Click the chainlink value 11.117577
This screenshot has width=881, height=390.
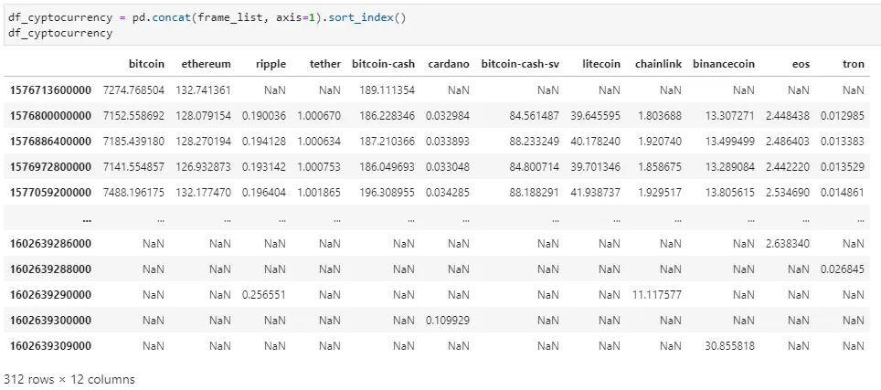pyautogui.click(x=656, y=295)
